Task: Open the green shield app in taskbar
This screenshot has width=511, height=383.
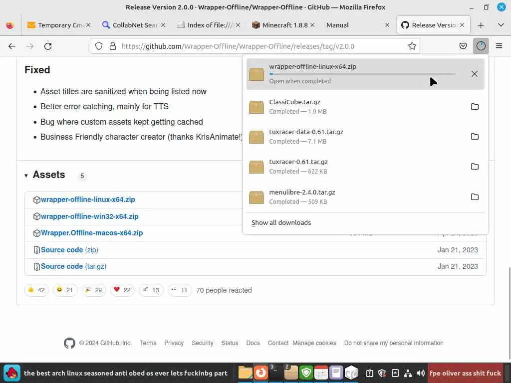Action: [306, 373]
